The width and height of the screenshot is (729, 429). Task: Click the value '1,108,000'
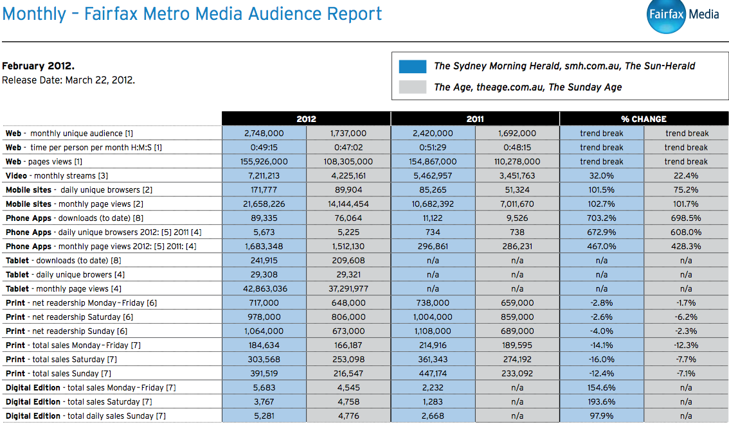point(433,331)
